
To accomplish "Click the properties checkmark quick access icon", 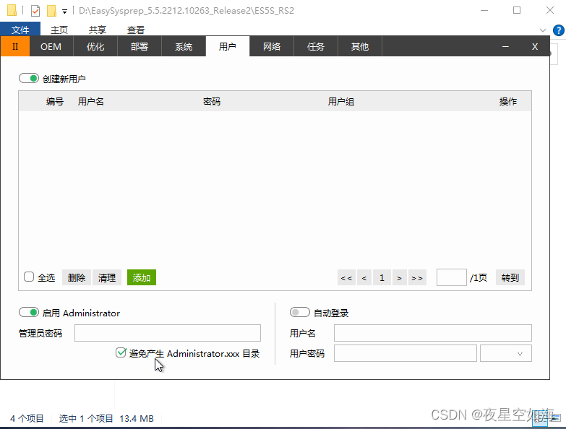I will (35, 11).
